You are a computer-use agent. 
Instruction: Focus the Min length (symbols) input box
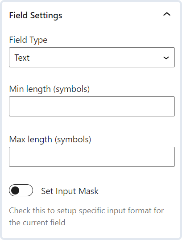(92, 106)
